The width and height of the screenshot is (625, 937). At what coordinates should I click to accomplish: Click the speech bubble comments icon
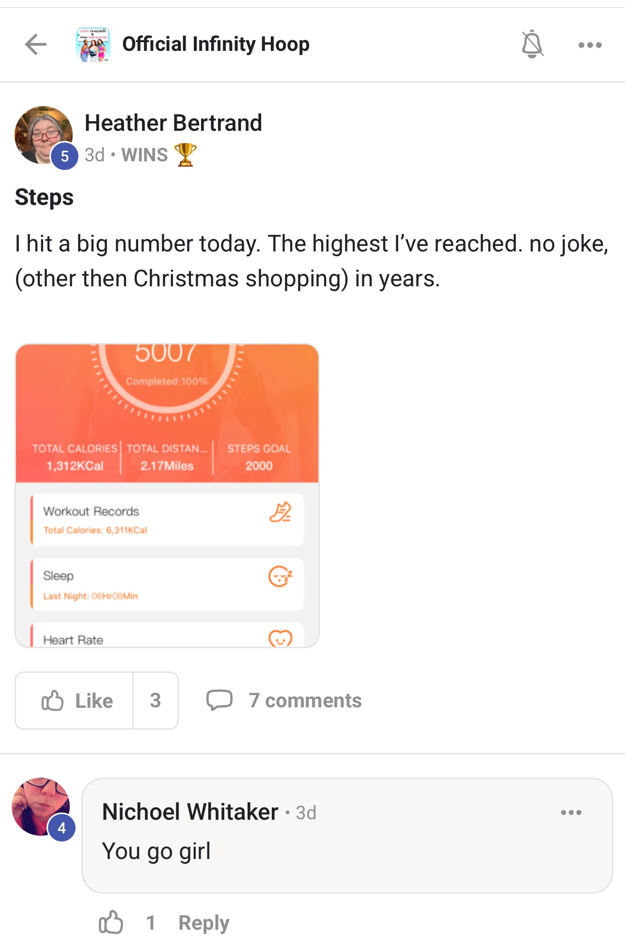tap(219, 701)
